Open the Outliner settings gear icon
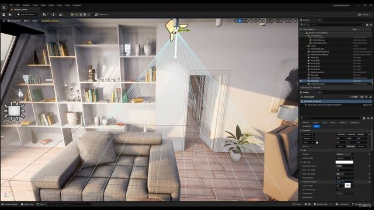The height and width of the screenshot is (210, 374). [371, 24]
